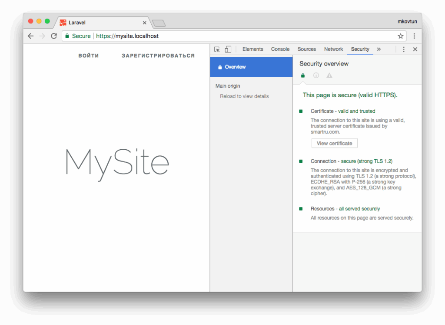Select the green lock secure filter icon
This screenshot has height=325, width=445.
[303, 76]
